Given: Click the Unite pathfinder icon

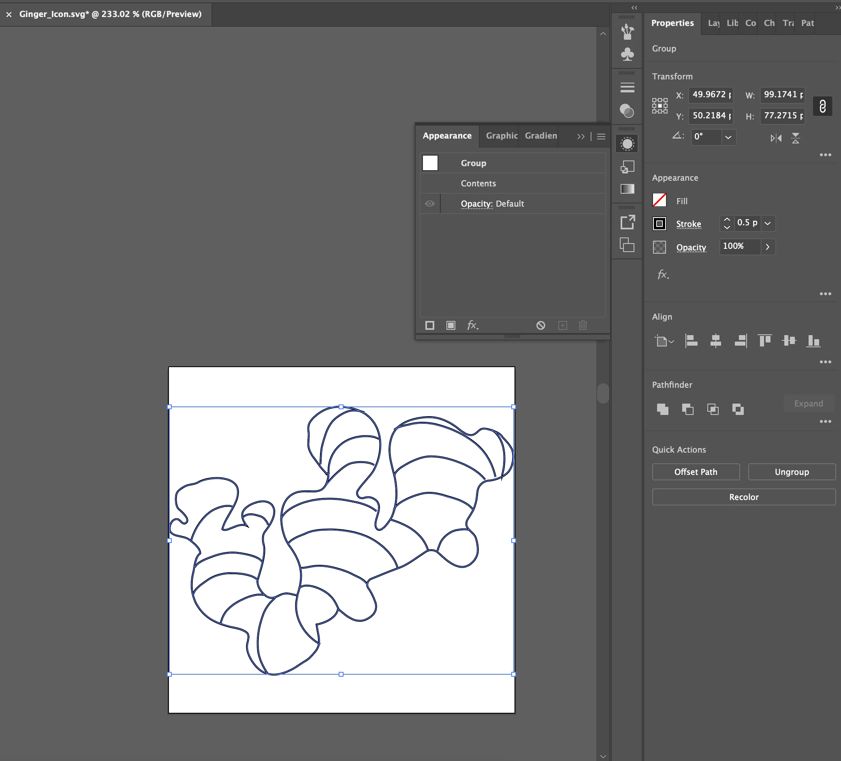Looking at the screenshot, I should click(662, 409).
